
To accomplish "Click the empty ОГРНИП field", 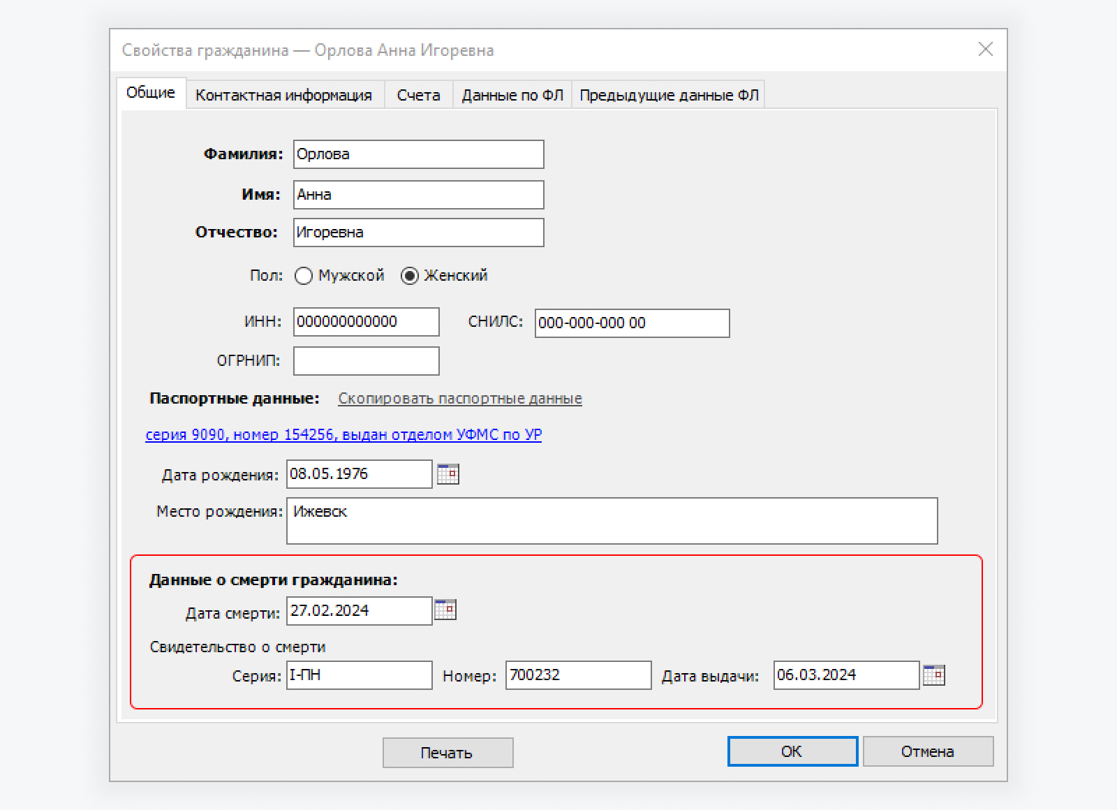I will click(x=367, y=361).
